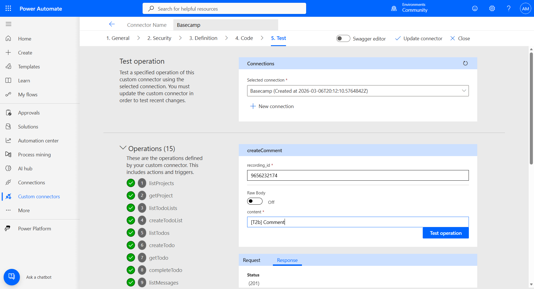Collapse the Operations (15) section

tap(123, 148)
